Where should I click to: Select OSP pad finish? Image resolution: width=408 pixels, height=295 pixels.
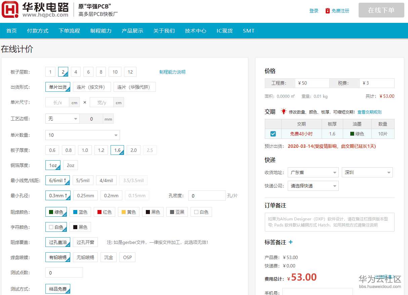coord(127,257)
